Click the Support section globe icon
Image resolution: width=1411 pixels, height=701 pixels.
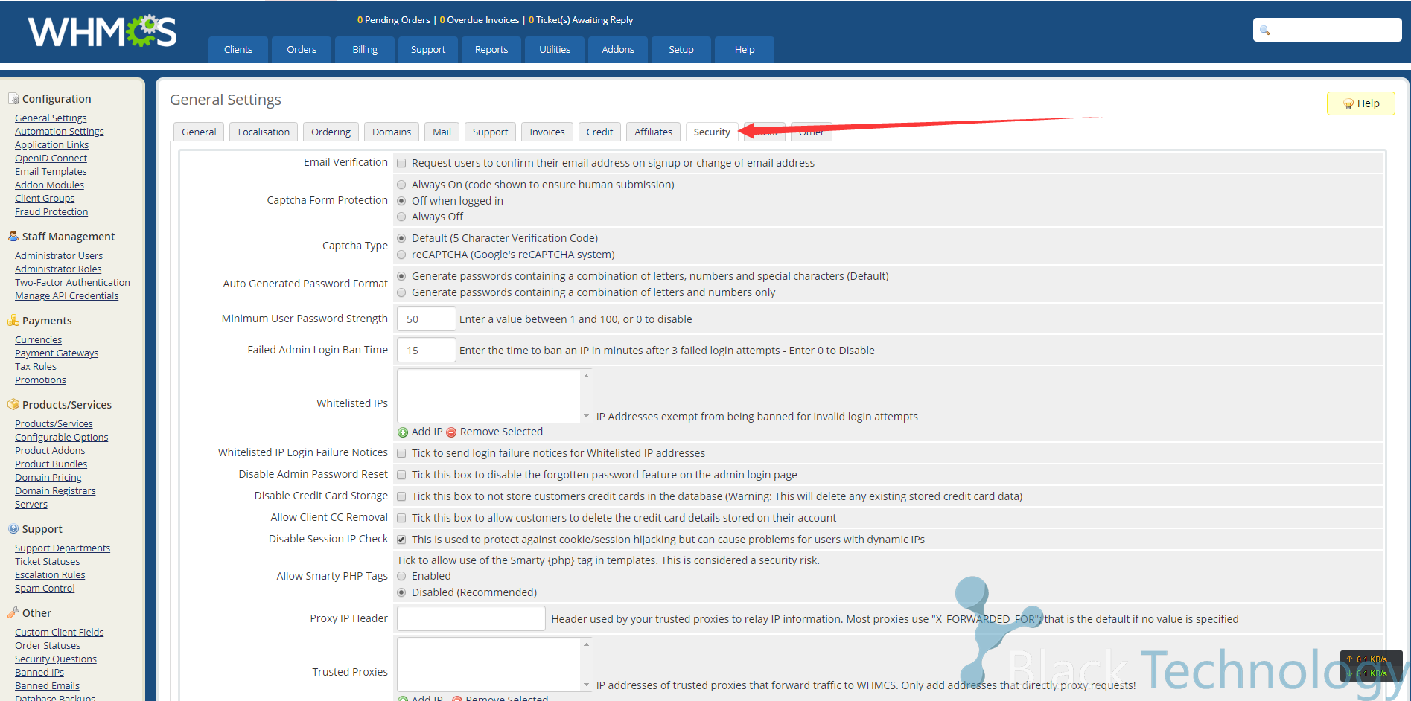[13, 529]
